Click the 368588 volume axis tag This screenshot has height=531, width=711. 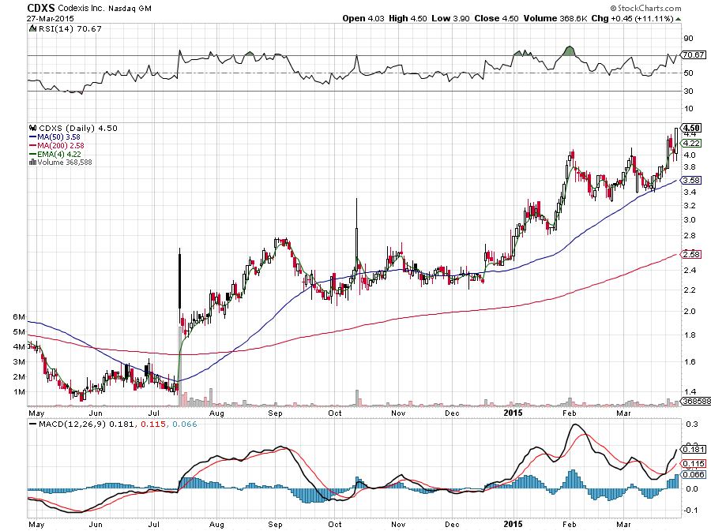tap(697, 401)
